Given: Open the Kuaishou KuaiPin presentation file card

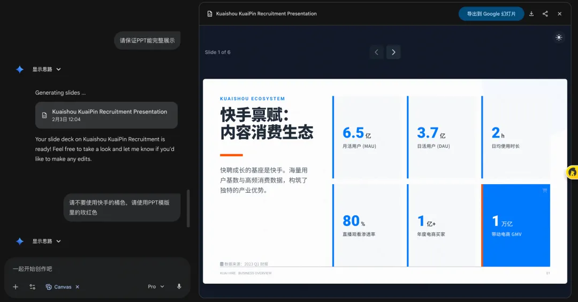Looking at the screenshot, I should (106, 115).
